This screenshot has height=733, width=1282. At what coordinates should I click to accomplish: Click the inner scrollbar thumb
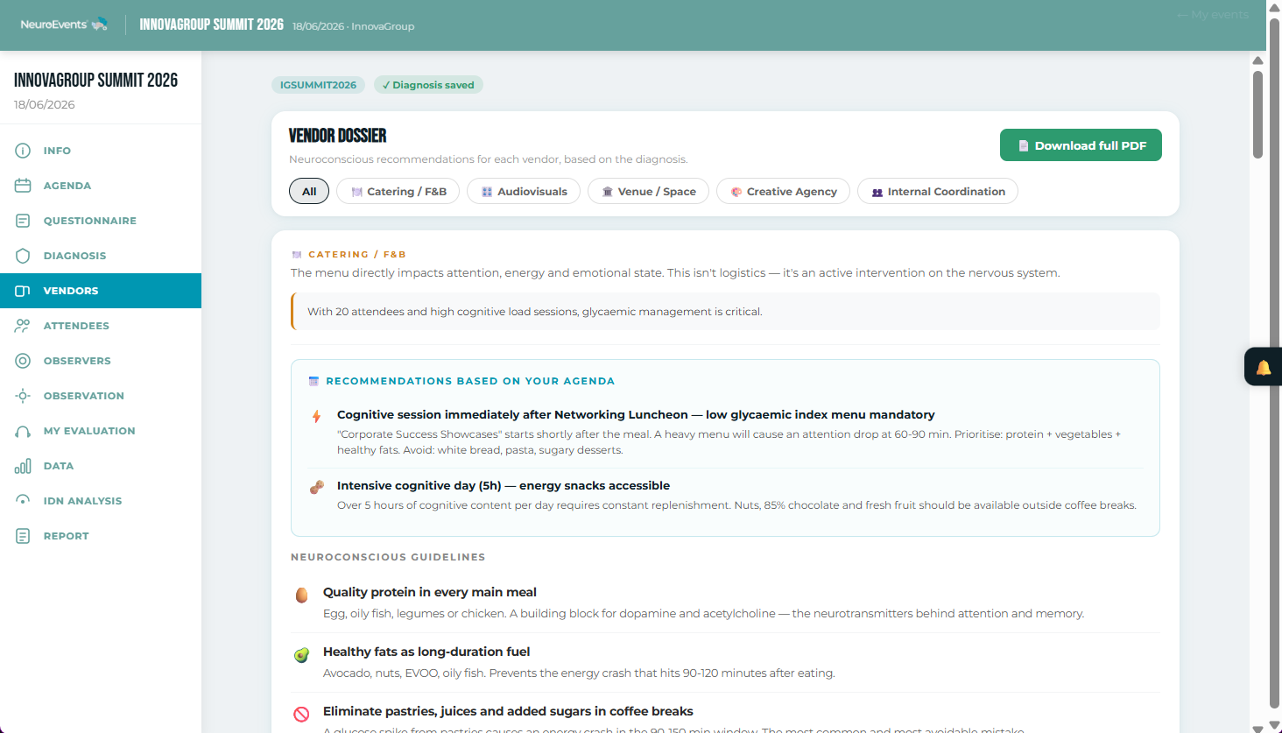tap(1257, 114)
